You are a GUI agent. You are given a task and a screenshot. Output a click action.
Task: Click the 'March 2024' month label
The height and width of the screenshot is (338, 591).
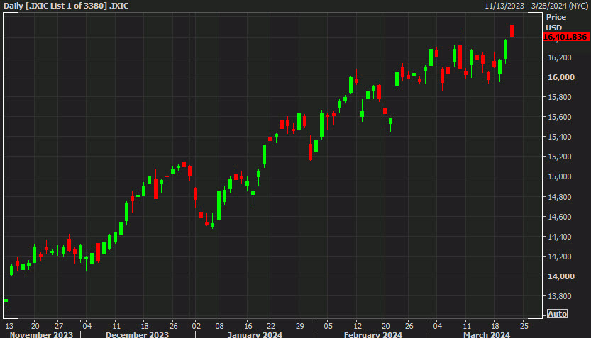tap(486, 334)
